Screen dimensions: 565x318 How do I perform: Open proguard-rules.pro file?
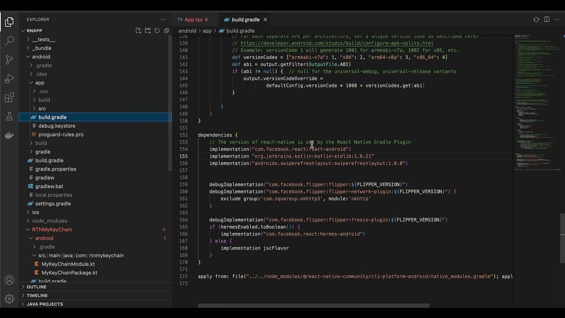click(60, 134)
